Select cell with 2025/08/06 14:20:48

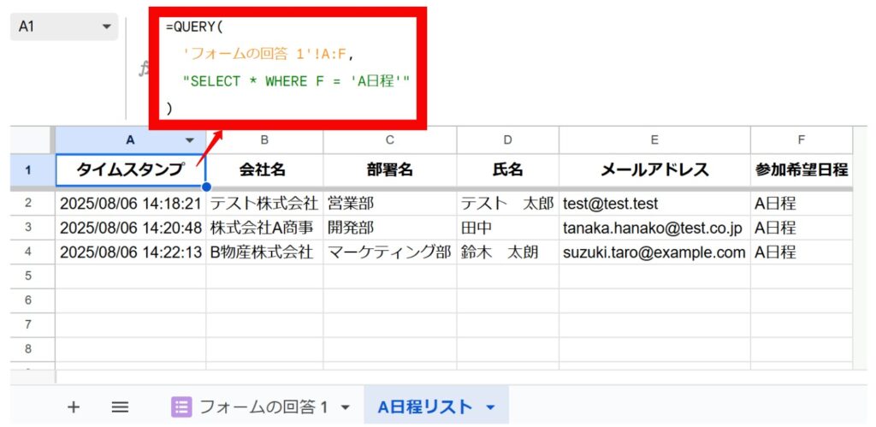(131, 228)
